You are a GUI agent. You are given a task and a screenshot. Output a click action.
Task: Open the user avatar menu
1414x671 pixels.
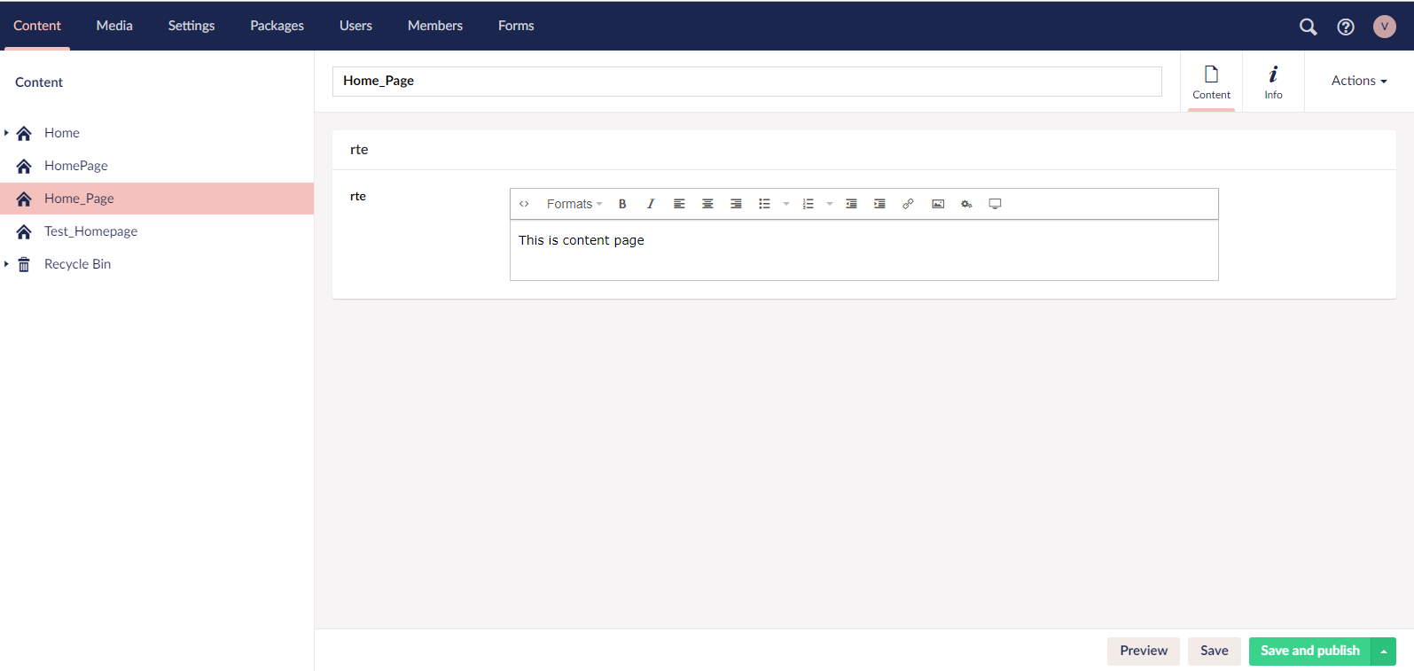[x=1385, y=27]
